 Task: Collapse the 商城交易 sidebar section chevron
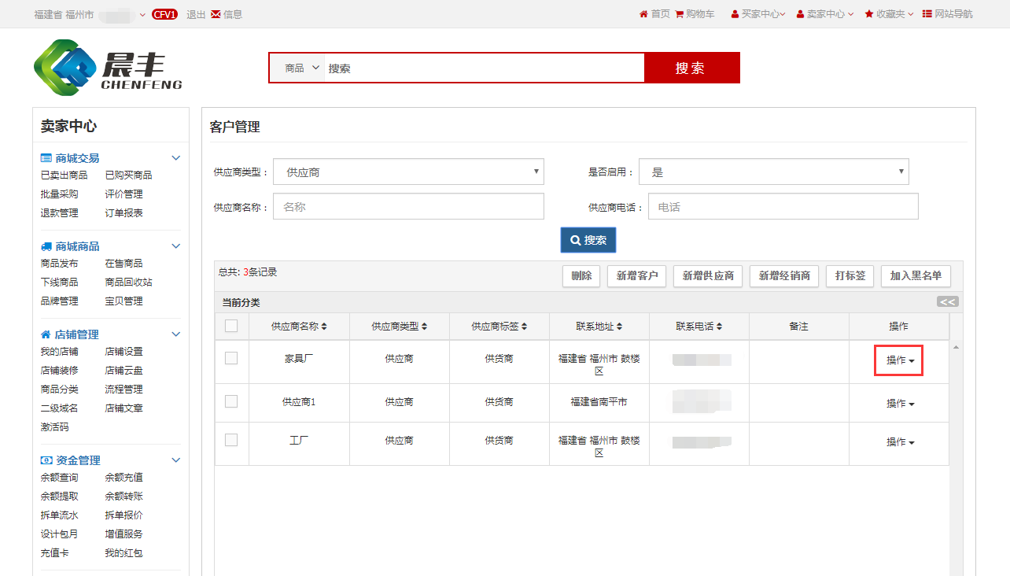176,158
